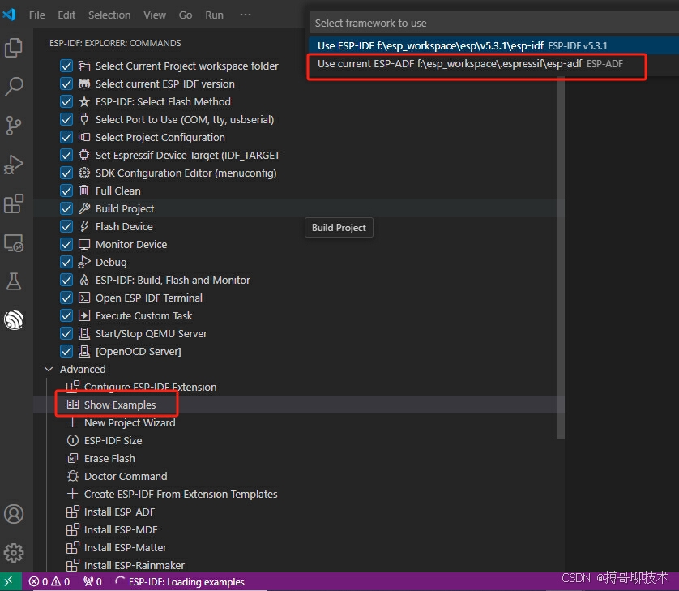Toggle the Full Clean checkbox

pos(66,191)
